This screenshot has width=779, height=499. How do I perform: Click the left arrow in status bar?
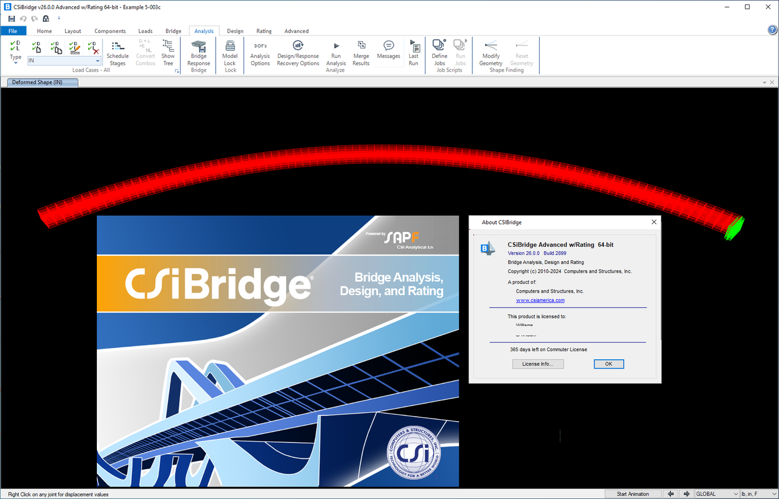click(671, 494)
